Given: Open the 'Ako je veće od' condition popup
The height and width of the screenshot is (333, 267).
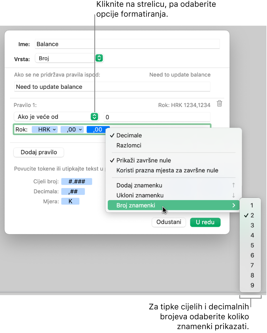Looking at the screenshot, I should 94,117.
